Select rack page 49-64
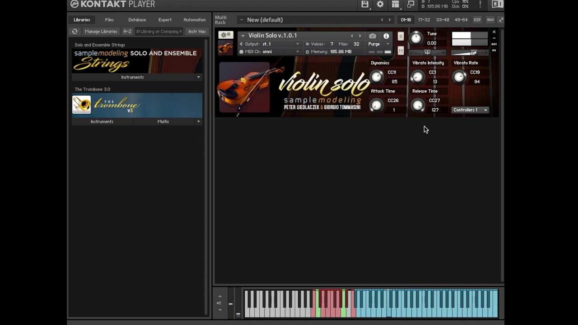 (461, 20)
